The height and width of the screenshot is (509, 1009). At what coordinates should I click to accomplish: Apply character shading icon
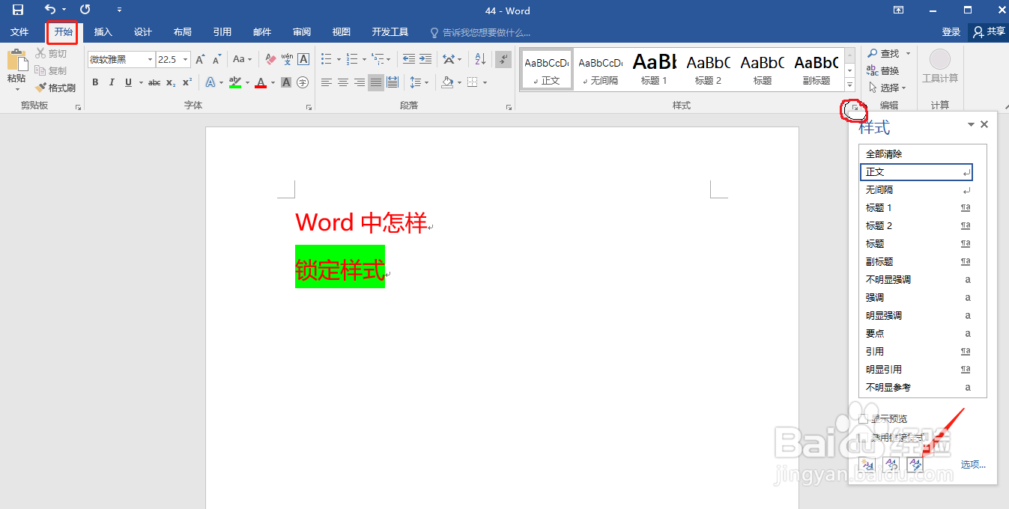[286, 82]
